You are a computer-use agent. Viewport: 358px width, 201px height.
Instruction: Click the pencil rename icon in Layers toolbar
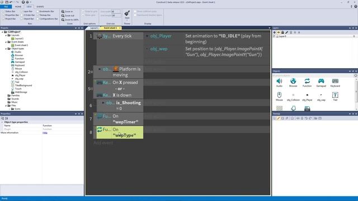click(x=286, y=32)
